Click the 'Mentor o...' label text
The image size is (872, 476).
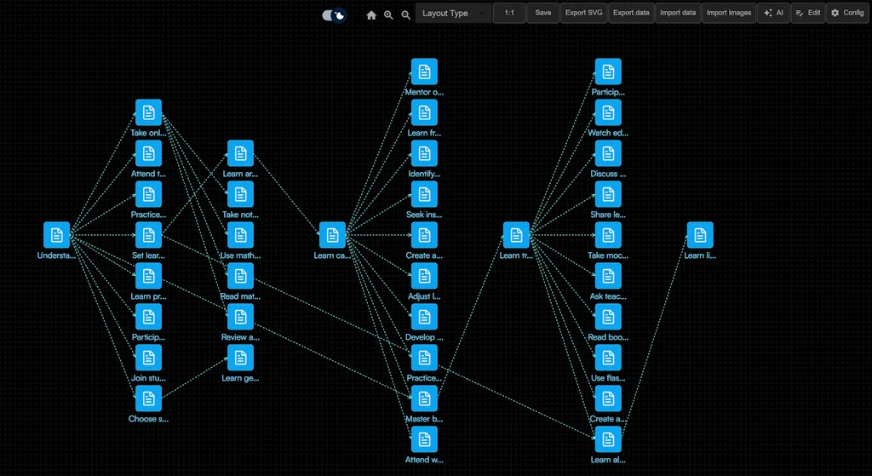click(x=424, y=92)
